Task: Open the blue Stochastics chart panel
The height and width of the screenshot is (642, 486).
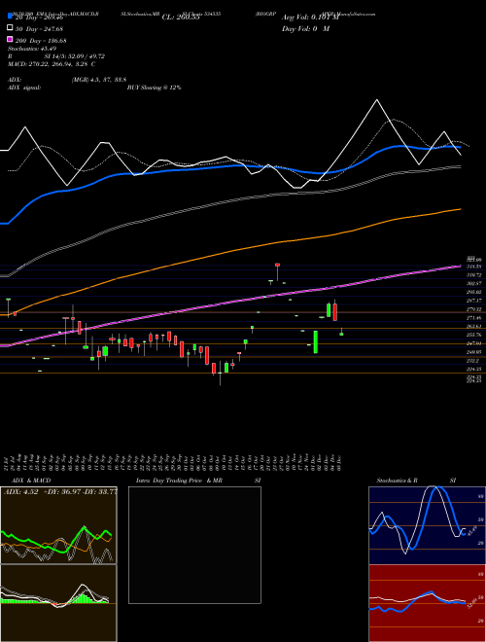Action: 427,525
